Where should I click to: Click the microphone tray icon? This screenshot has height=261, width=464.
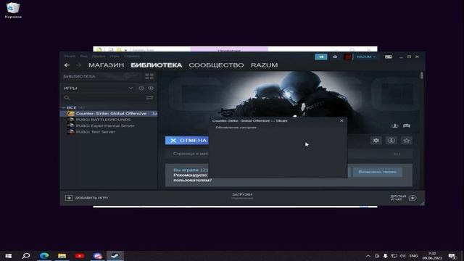(x=385, y=256)
